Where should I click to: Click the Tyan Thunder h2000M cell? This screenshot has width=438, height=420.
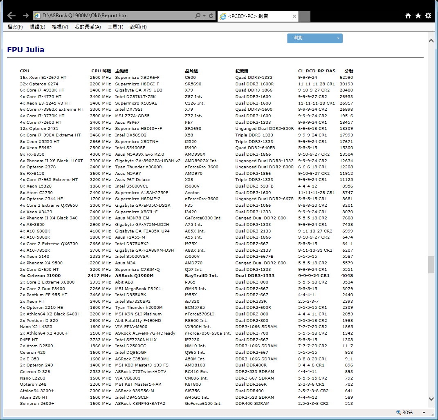pyautogui.click(x=139, y=307)
